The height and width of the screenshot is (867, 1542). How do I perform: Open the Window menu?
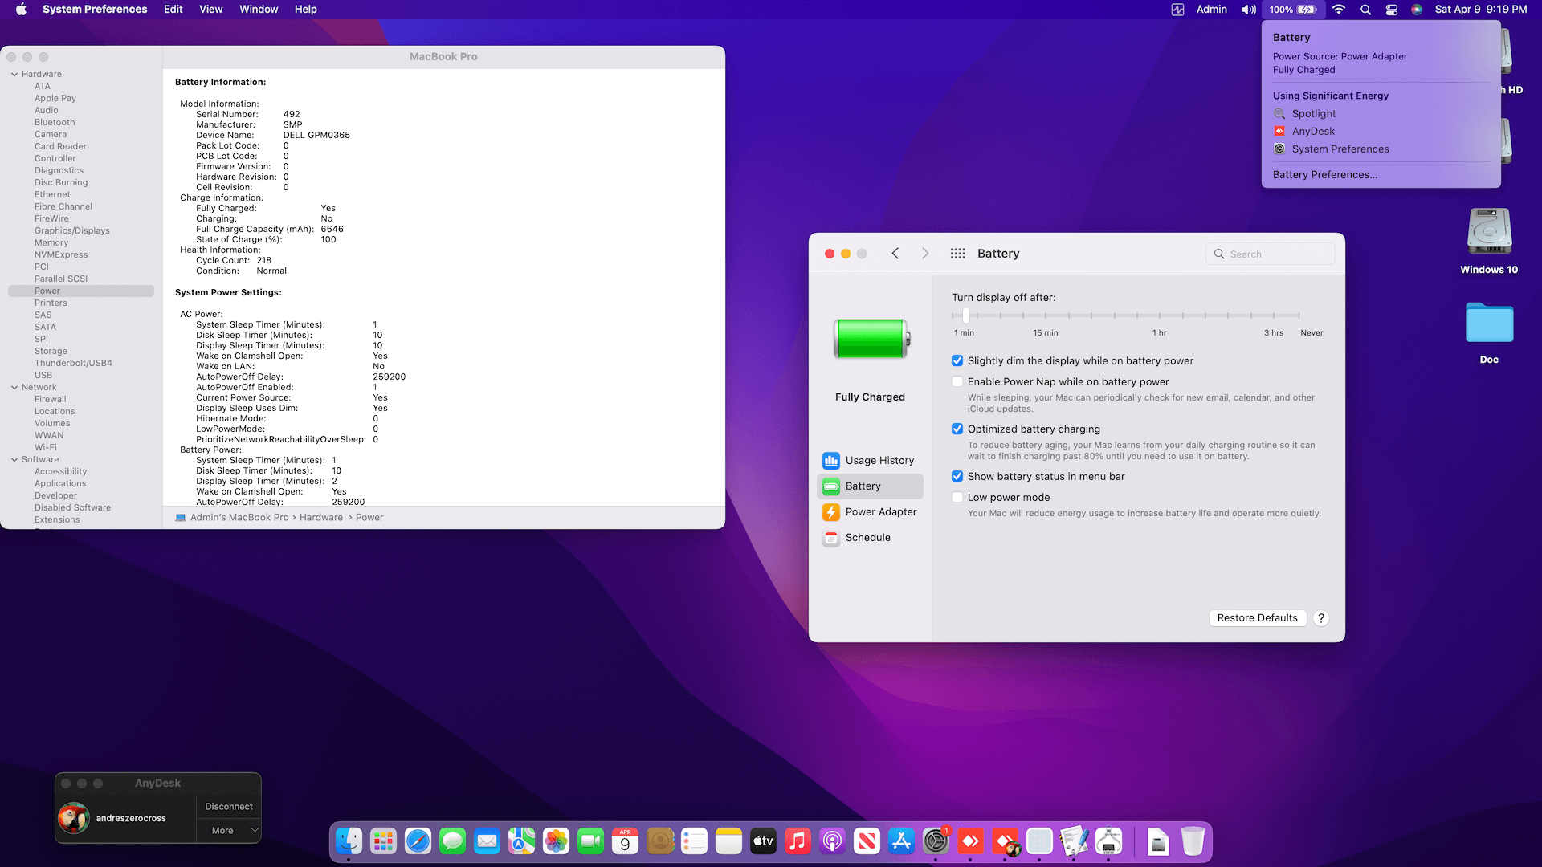[x=259, y=10]
